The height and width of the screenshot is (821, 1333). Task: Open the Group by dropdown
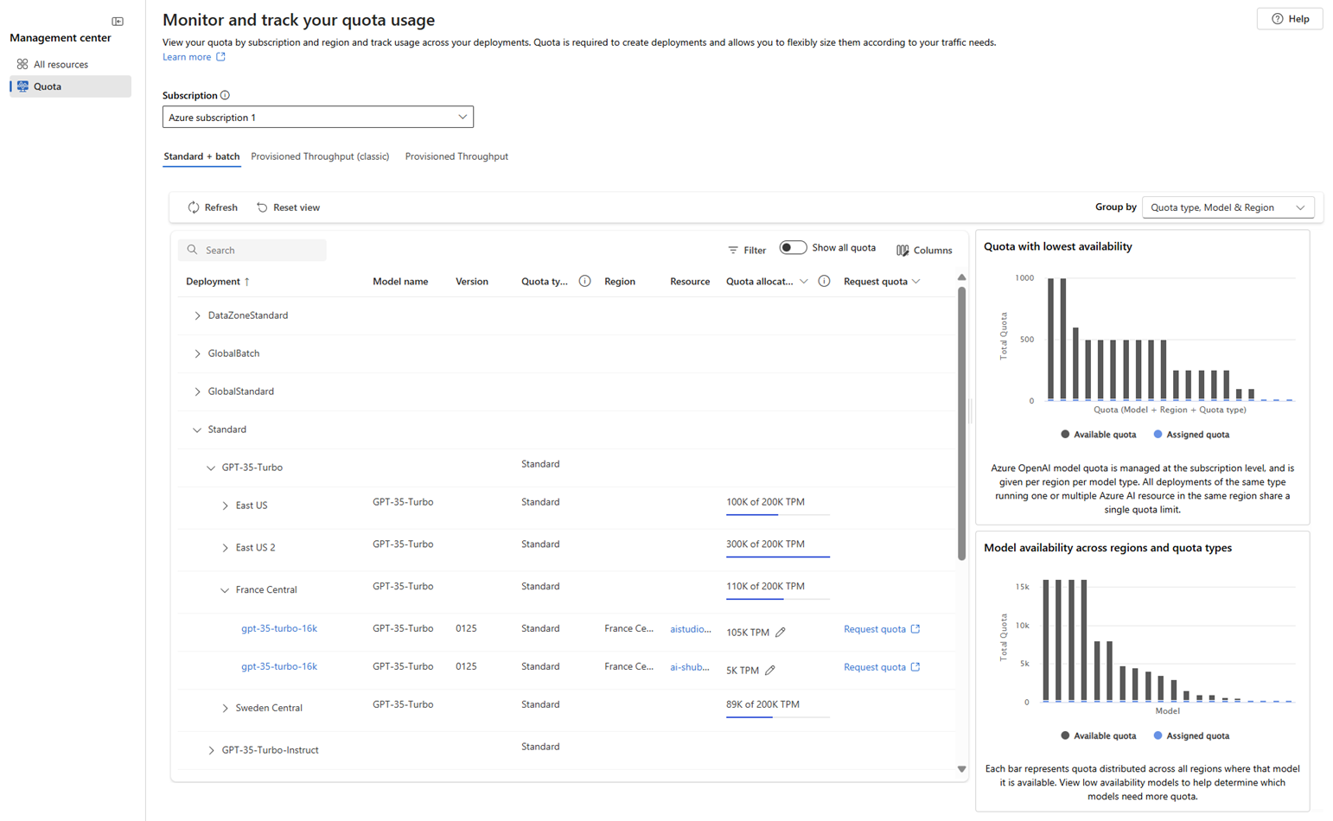tap(1228, 207)
